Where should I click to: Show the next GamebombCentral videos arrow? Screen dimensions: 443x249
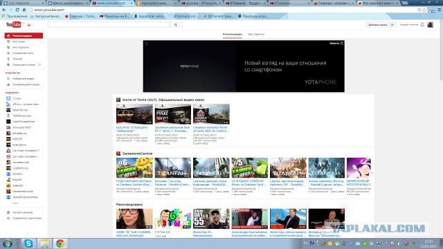coord(372,173)
